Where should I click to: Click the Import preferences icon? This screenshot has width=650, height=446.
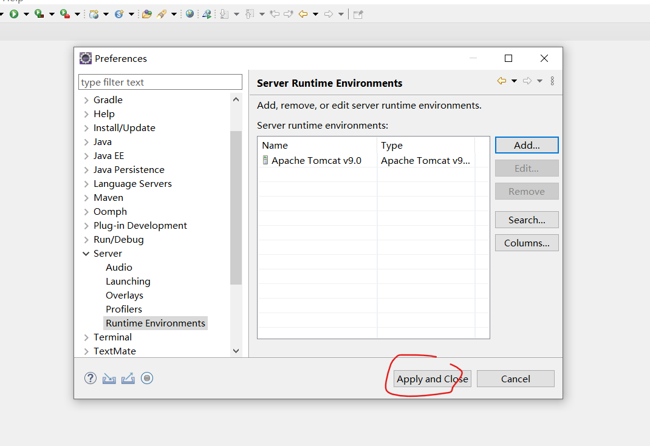(x=109, y=378)
